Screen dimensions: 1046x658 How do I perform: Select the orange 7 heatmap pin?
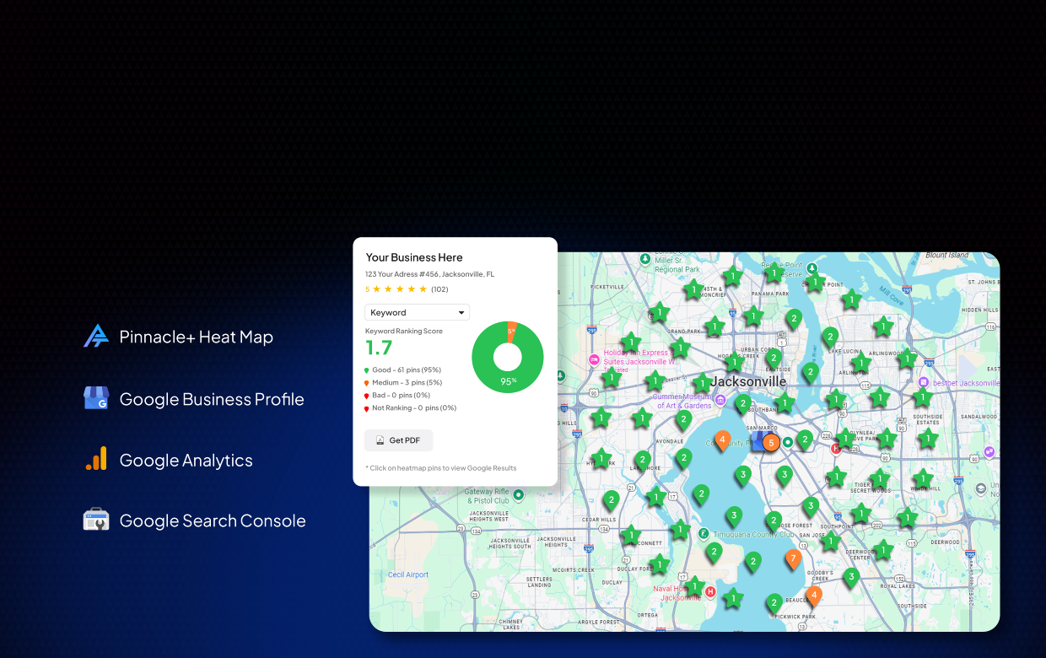[792, 558]
